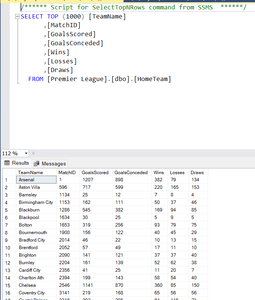Click the Arsenal cell
This screenshot has width=255, height=300.
click(36, 180)
